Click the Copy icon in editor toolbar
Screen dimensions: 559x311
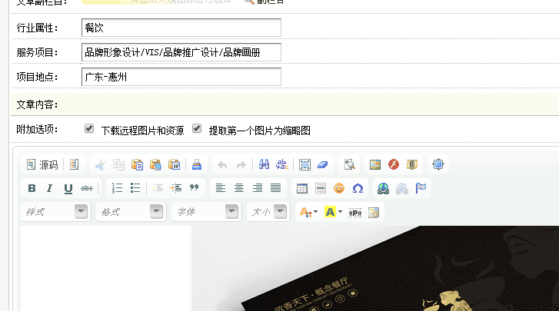118,165
